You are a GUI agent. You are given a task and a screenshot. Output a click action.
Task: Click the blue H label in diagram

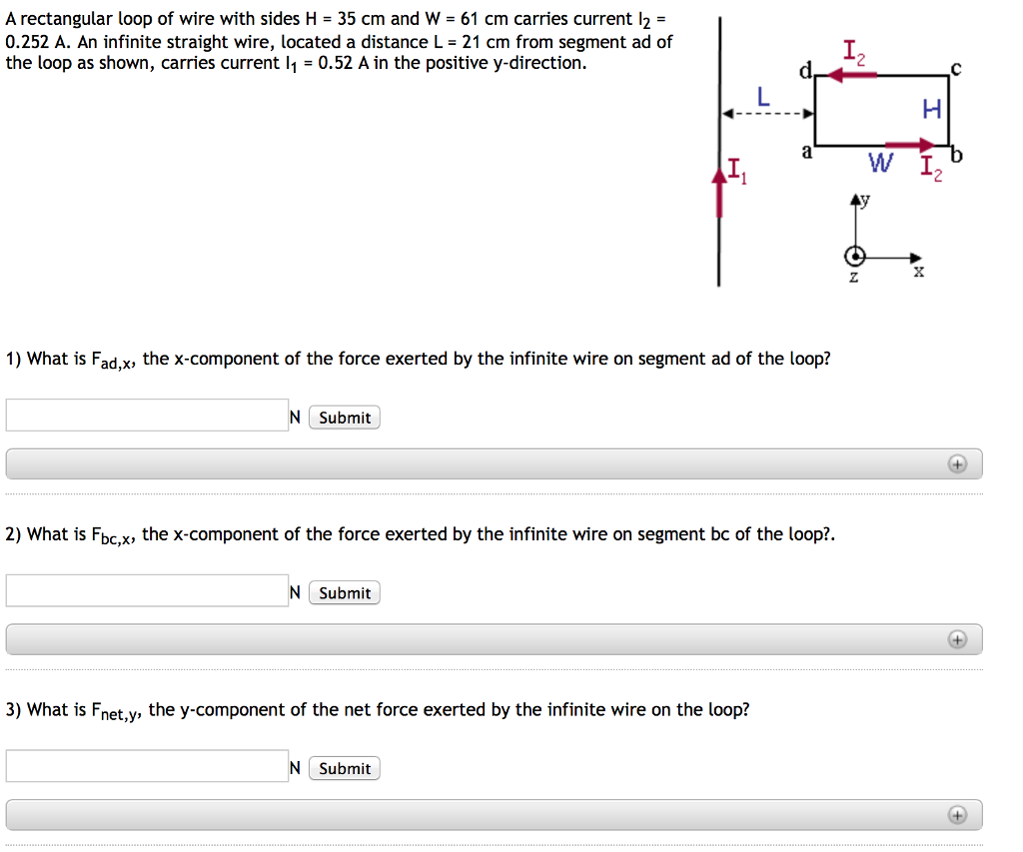931,111
